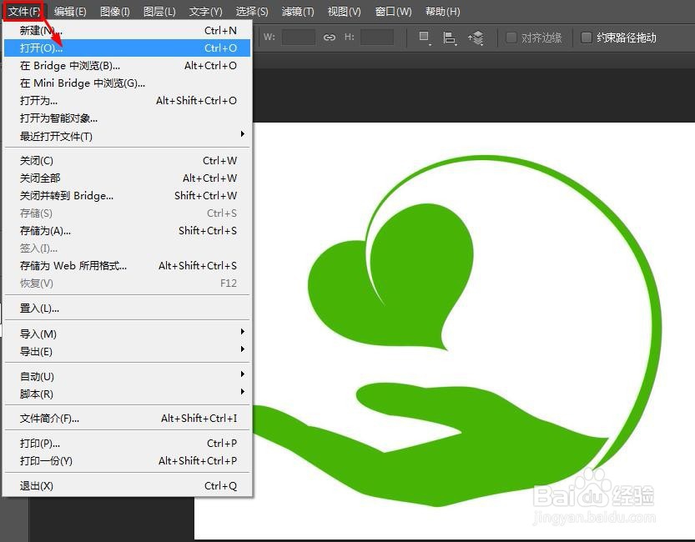
Task: Enable the 约束路径拖动 checkbox
Action: click(x=586, y=38)
